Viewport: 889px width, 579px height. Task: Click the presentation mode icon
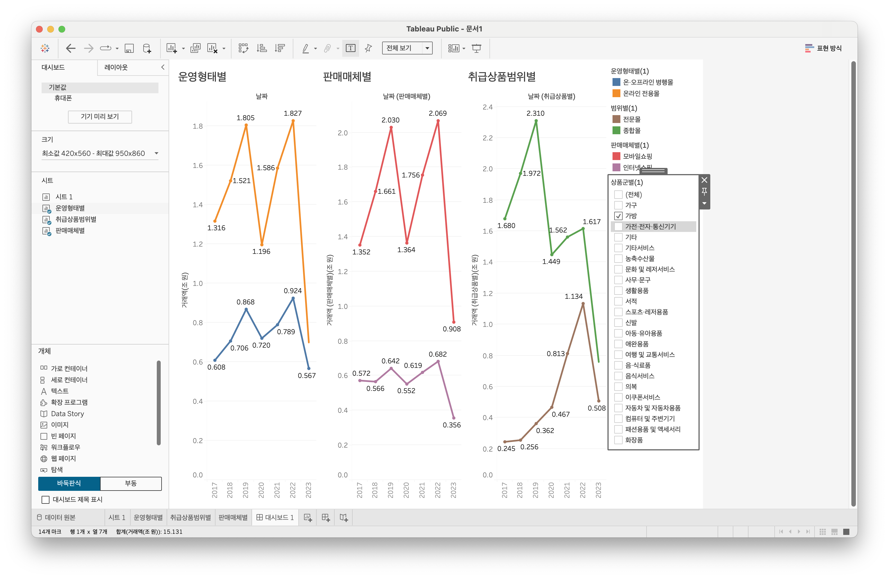(x=477, y=48)
